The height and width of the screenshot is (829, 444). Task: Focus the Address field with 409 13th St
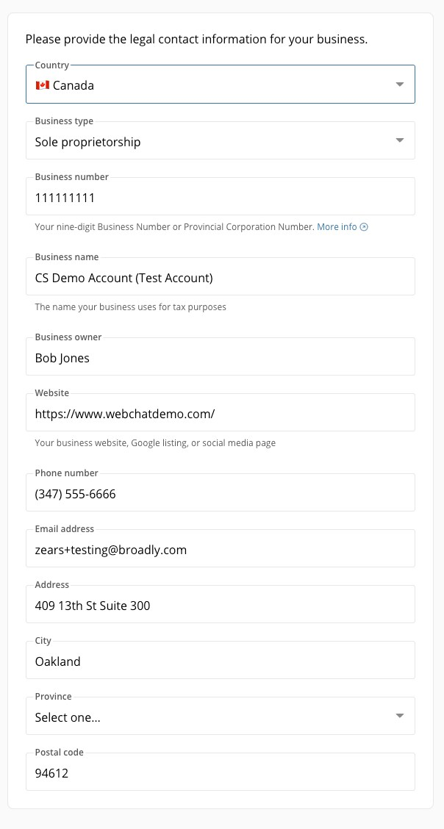(221, 604)
